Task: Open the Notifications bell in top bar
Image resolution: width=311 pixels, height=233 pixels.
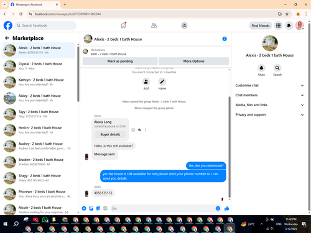Action: [x=289, y=25]
